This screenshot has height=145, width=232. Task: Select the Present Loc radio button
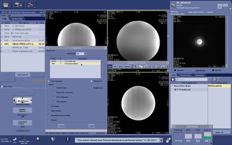pos(91,81)
